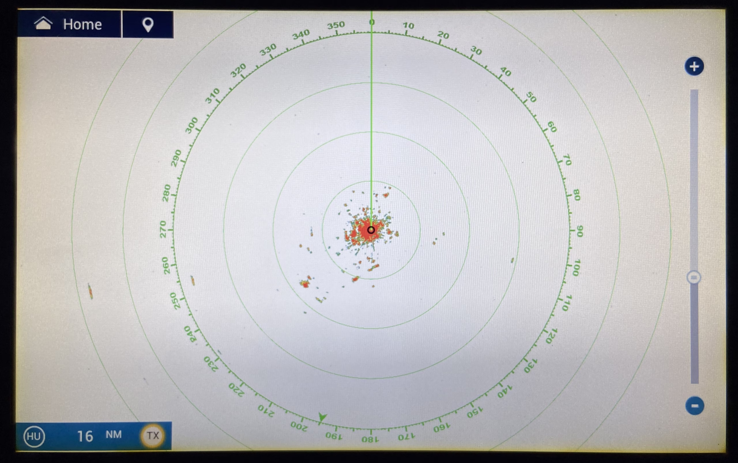Tap the 16 NM range readout
The width and height of the screenshot is (738, 463).
[x=99, y=436]
